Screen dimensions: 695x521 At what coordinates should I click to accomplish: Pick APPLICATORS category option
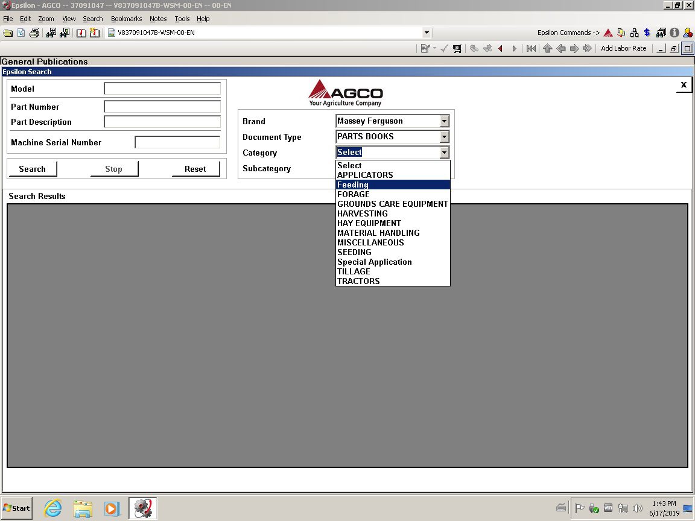[393, 175]
